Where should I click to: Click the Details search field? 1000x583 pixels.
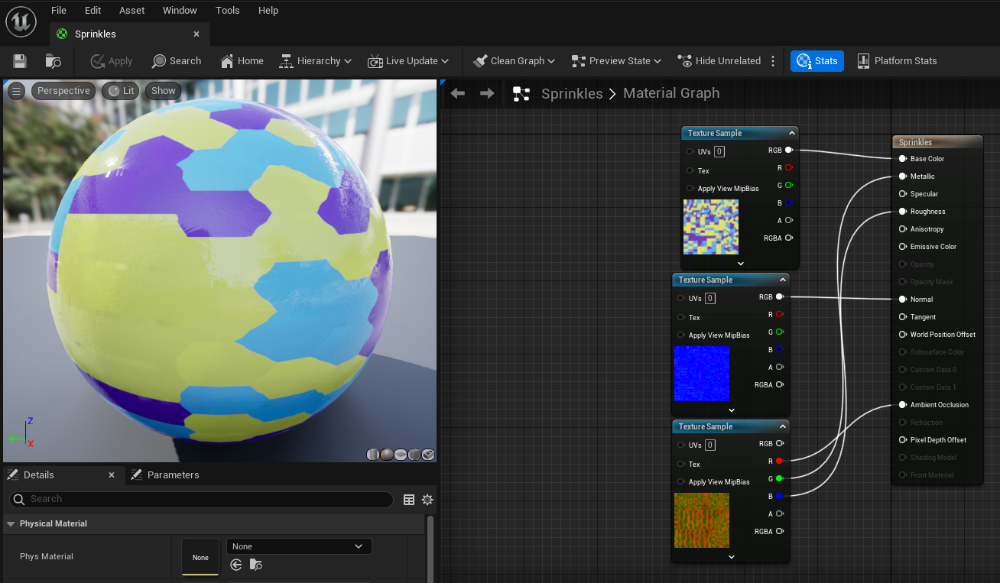[x=206, y=500]
